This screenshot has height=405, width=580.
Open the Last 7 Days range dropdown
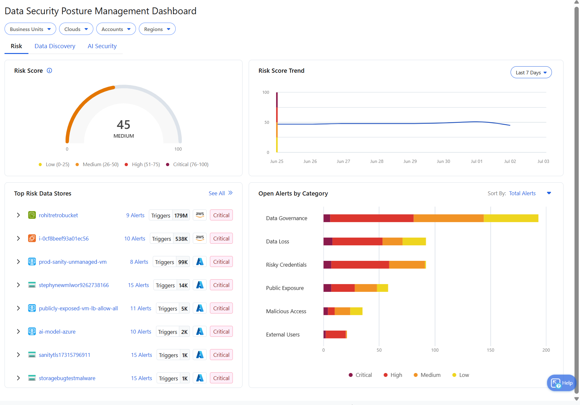pyautogui.click(x=531, y=72)
